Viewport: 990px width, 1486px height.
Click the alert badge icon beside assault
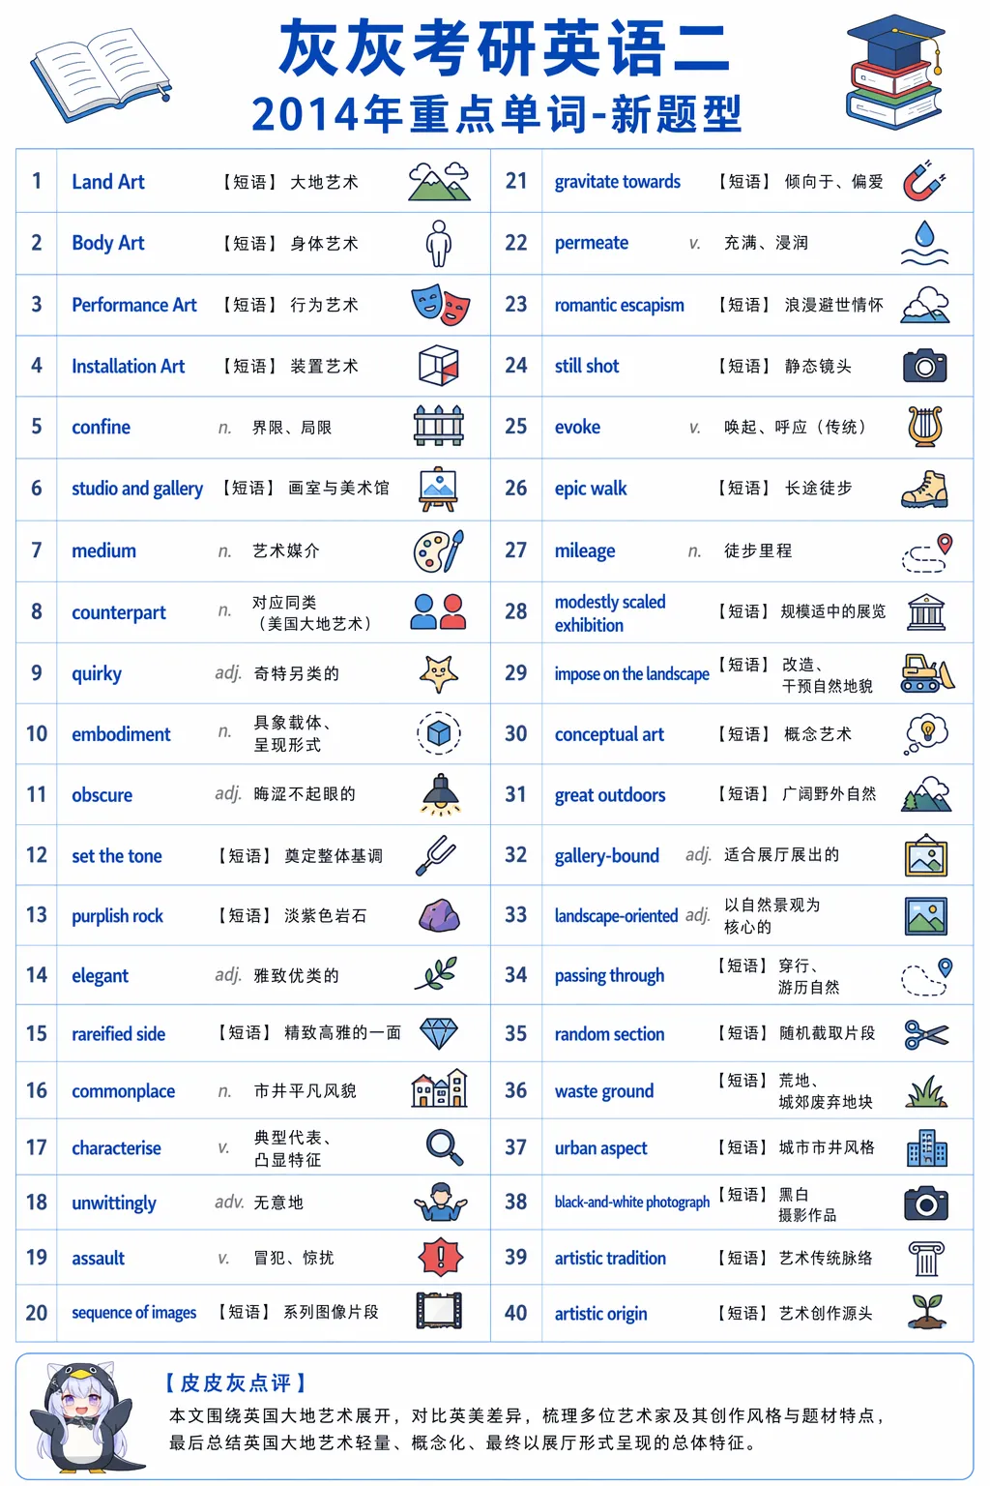click(x=441, y=1257)
